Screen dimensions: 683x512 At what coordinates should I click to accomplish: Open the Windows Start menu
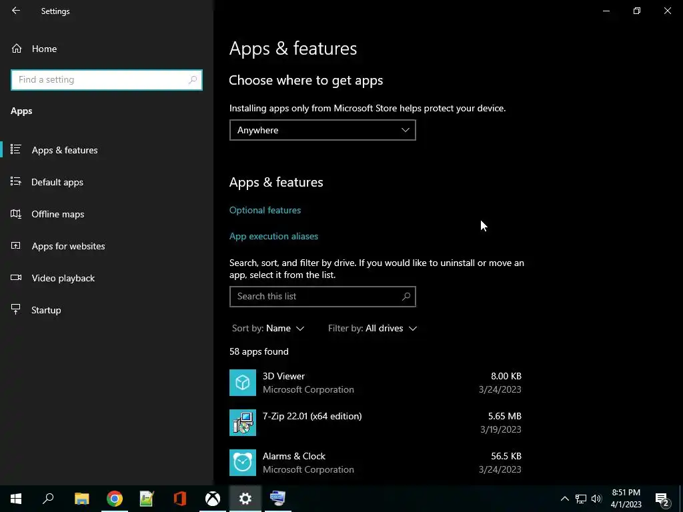16,499
